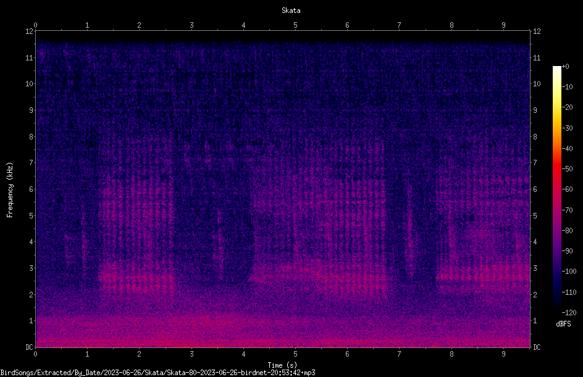Click the "5" tick on the bottom time axis
583x377 pixels.
coord(295,354)
